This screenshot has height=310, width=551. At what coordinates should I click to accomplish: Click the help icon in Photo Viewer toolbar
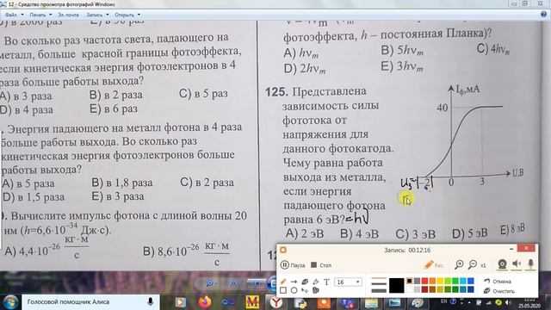(x=543, y=15)
